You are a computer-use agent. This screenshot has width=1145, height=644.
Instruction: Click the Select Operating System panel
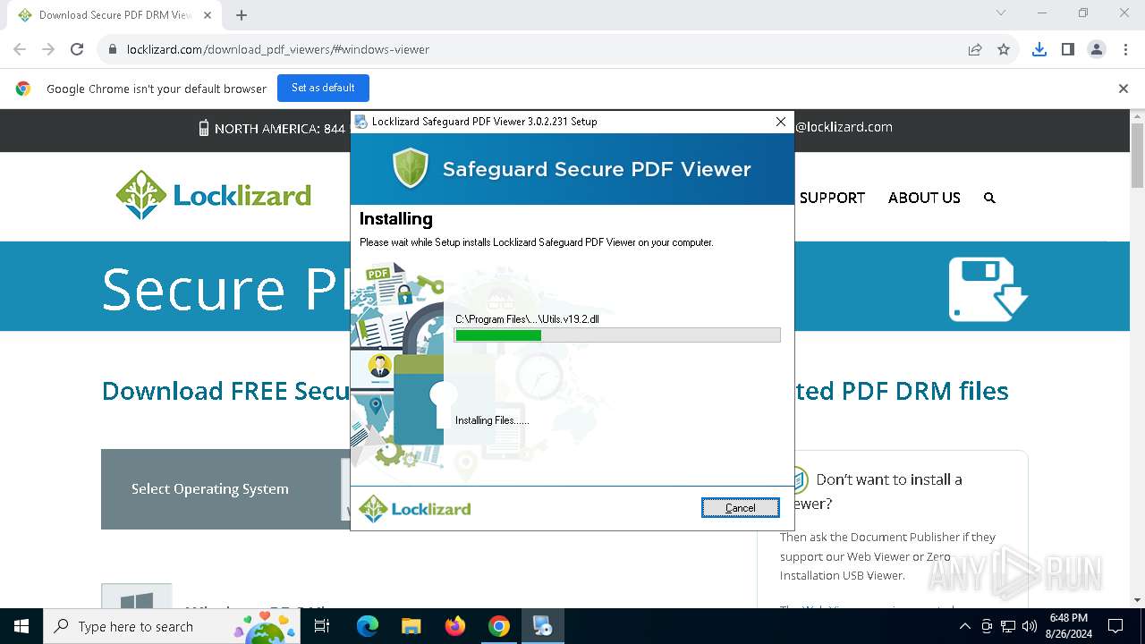tap(224, 488)
